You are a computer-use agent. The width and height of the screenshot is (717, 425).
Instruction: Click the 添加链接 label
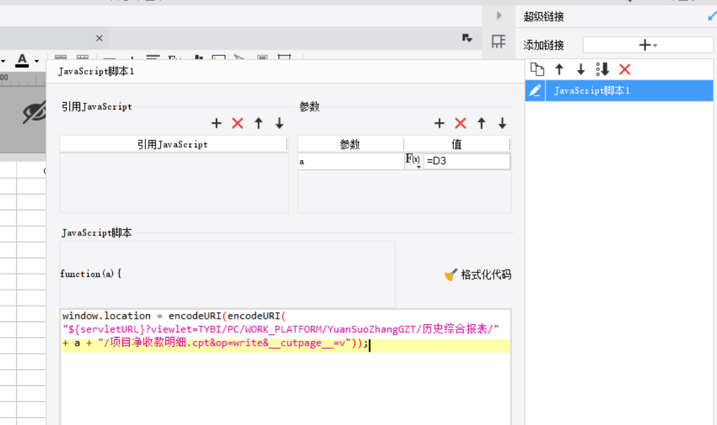[x=543, y=45]
